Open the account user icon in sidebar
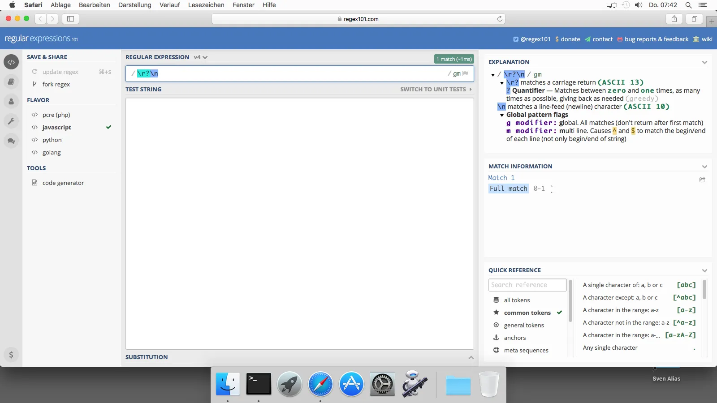The width and height of the screenshot is (717, 403). [11, 101]
